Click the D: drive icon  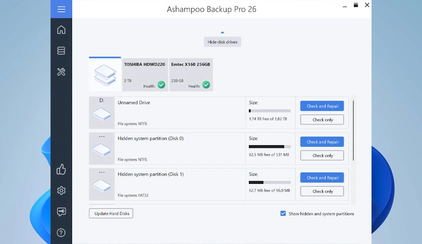101,114
